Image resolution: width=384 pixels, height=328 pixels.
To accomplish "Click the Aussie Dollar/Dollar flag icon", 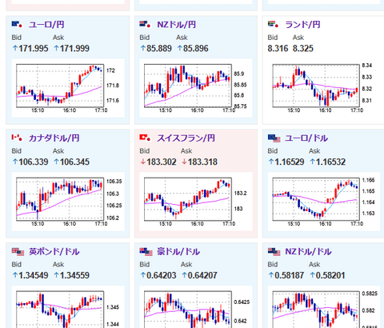I will 146,251.
